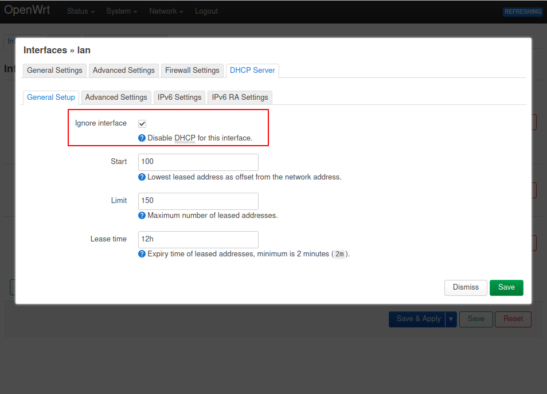547x394 pixels.
Task: Open the System dropdown menu
Action: (122, 11)
